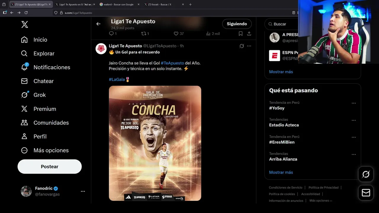Open Premium in sidebar
Viewport: 379px width, 213px height.
click(38, 109)
